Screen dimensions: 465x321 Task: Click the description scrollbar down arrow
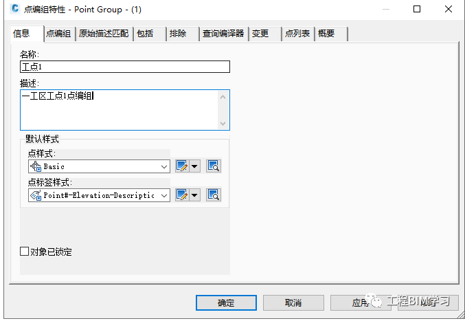[223, 124]
